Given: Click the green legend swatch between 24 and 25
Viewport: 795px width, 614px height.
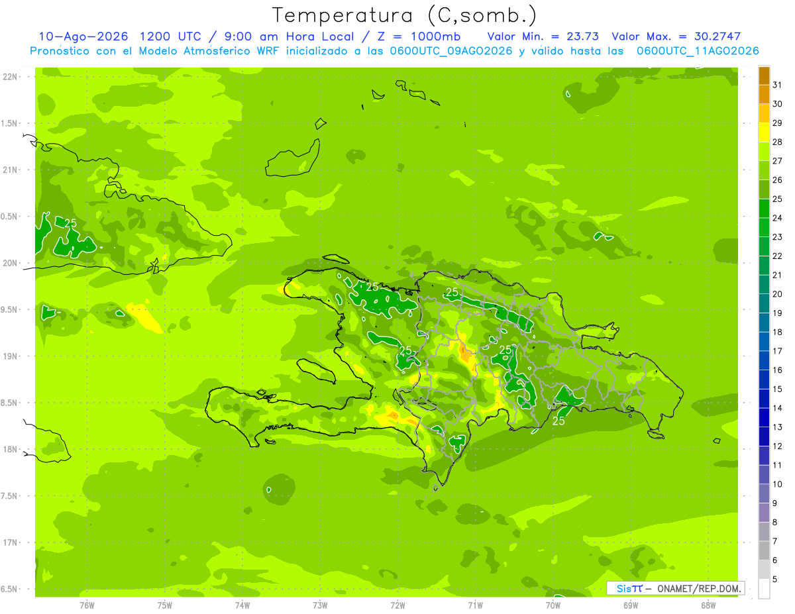Looking at the screenshot, I should pos(764,209).
